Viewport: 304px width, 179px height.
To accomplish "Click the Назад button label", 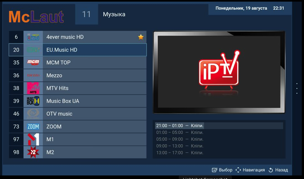I will click(281, 170).
